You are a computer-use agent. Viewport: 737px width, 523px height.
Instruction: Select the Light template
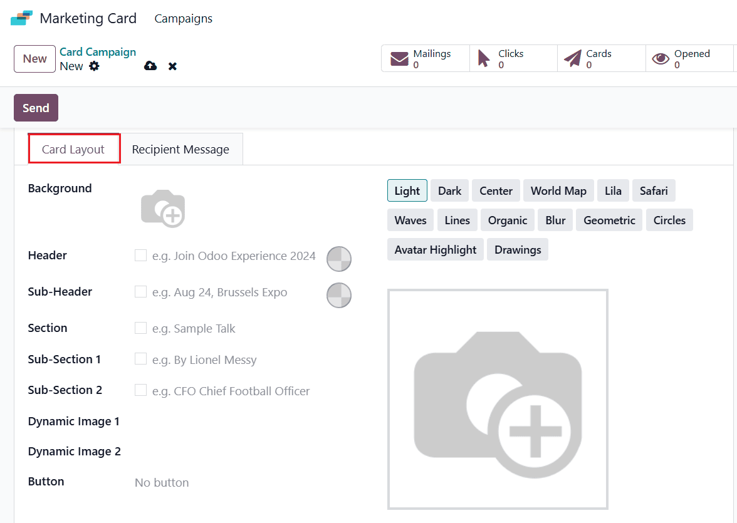click(407, 190)
